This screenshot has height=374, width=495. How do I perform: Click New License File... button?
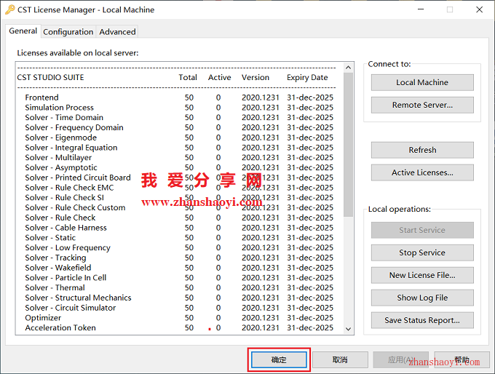pos(422,275)
